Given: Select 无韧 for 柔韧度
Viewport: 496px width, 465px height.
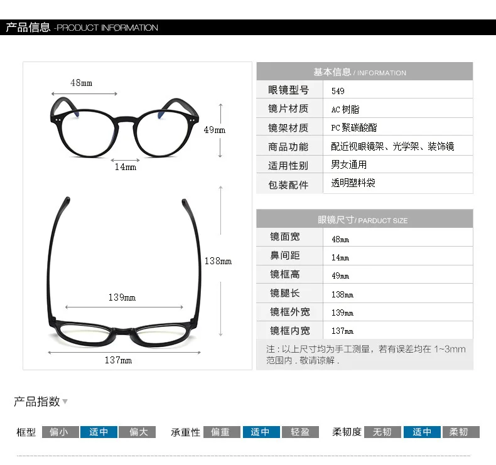Looking at the screenshot, I should point(382,432).
